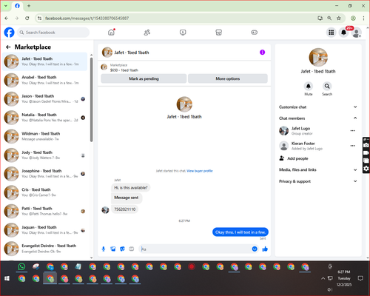Open Windows Start menu

click(x=7, y=279)
